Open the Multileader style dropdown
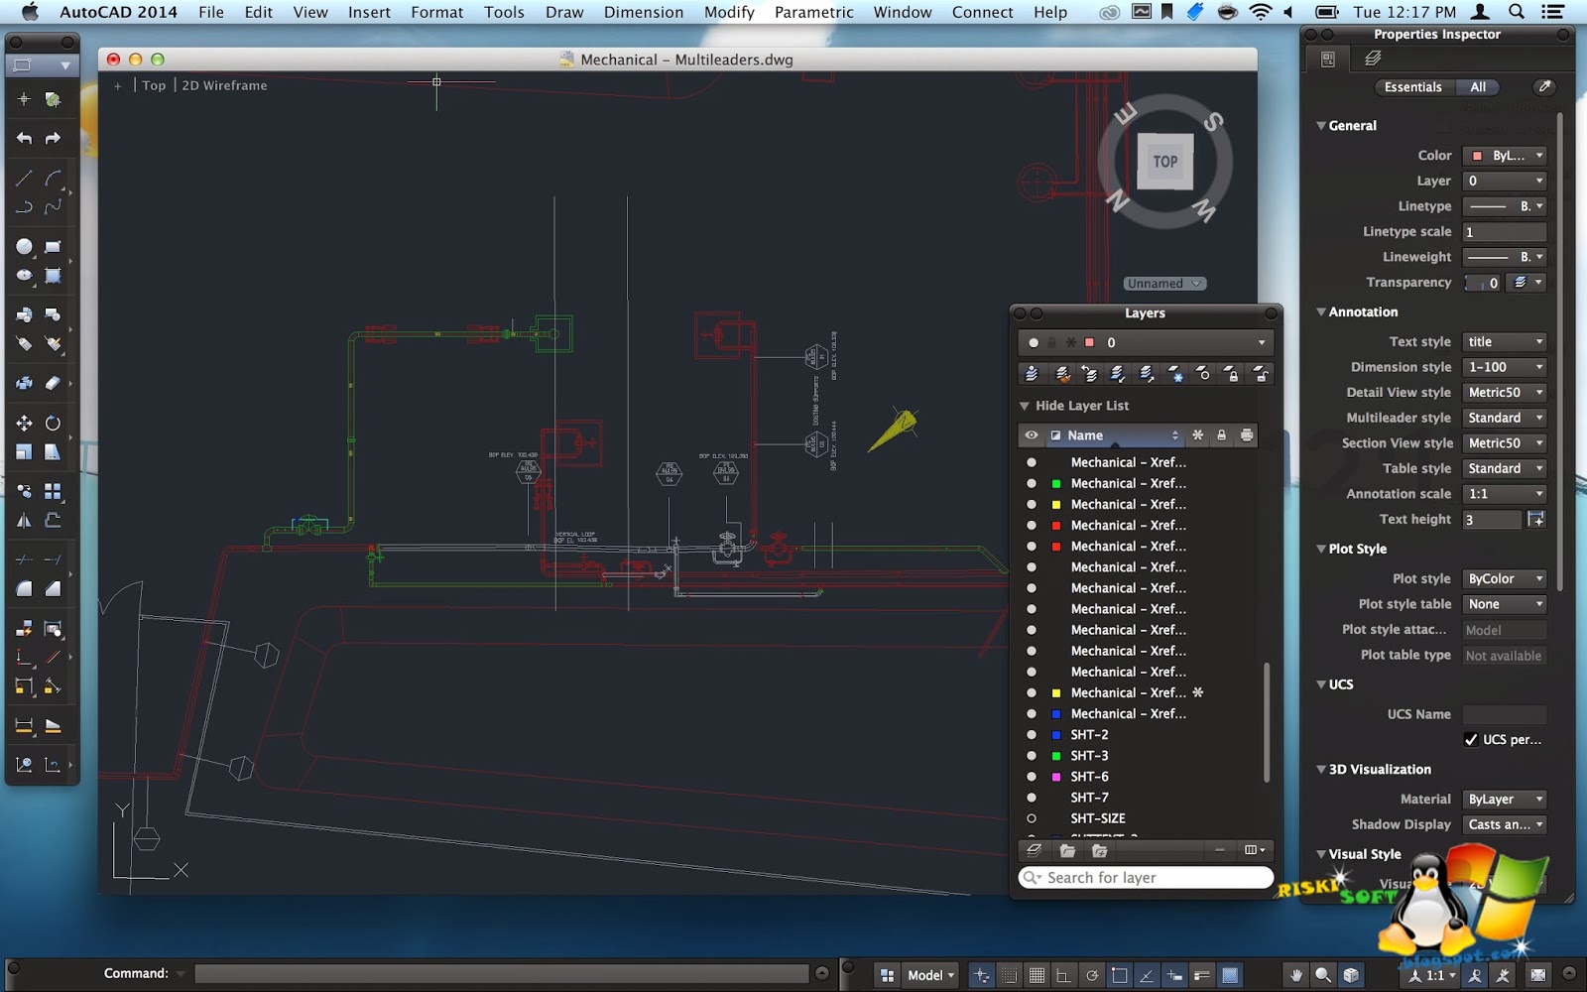1587x992 pixels. [x=1505, y=418]
